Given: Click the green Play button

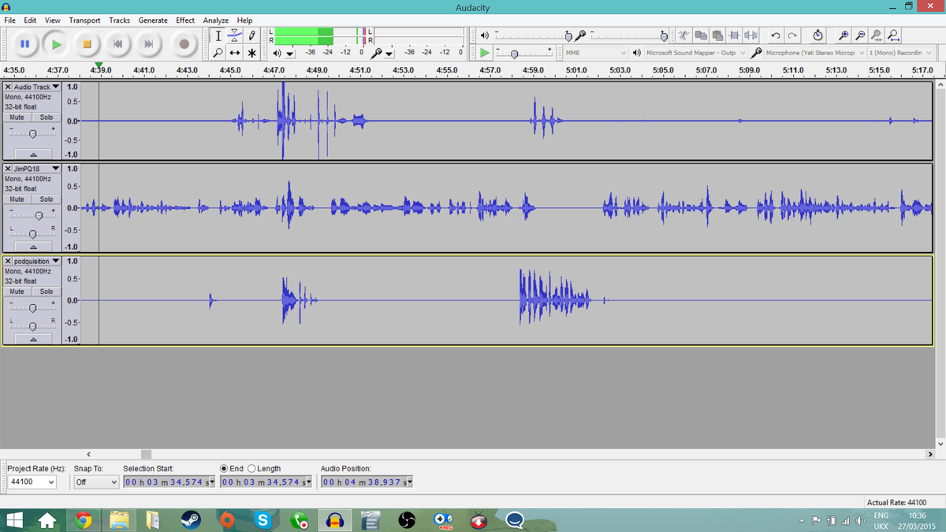Looking at the screenshot, I should [x=56, y=44].
